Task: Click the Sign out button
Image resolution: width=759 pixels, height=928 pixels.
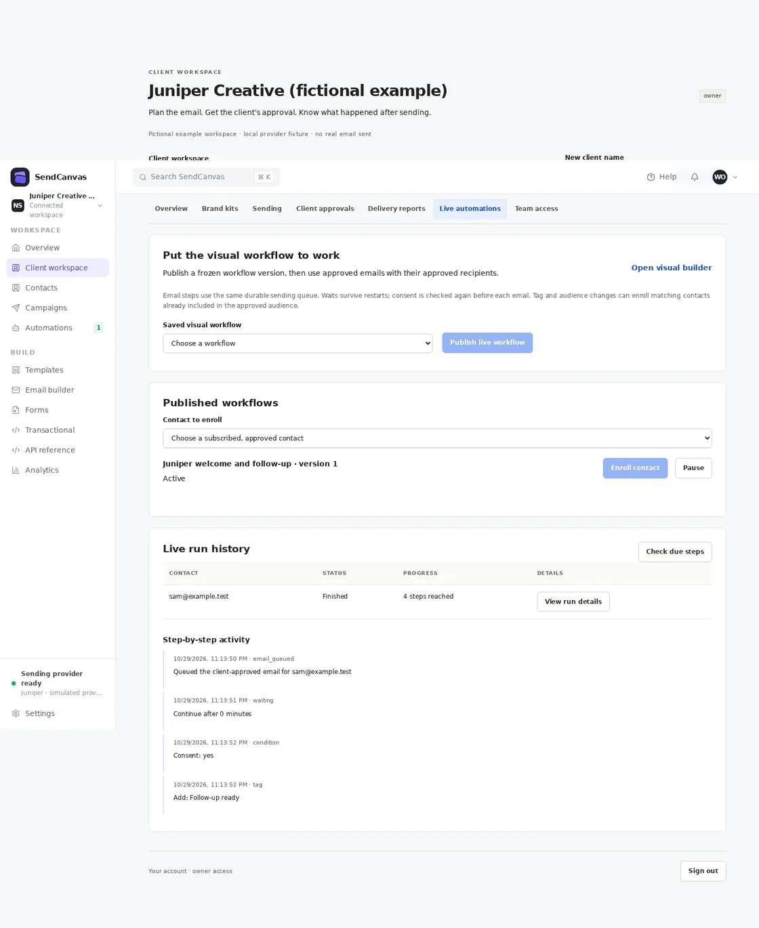Action: (x=703, y=871)
